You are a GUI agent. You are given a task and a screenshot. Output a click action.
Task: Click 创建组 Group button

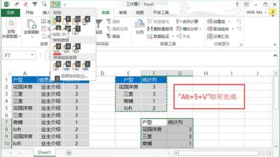tap(216, 22)
